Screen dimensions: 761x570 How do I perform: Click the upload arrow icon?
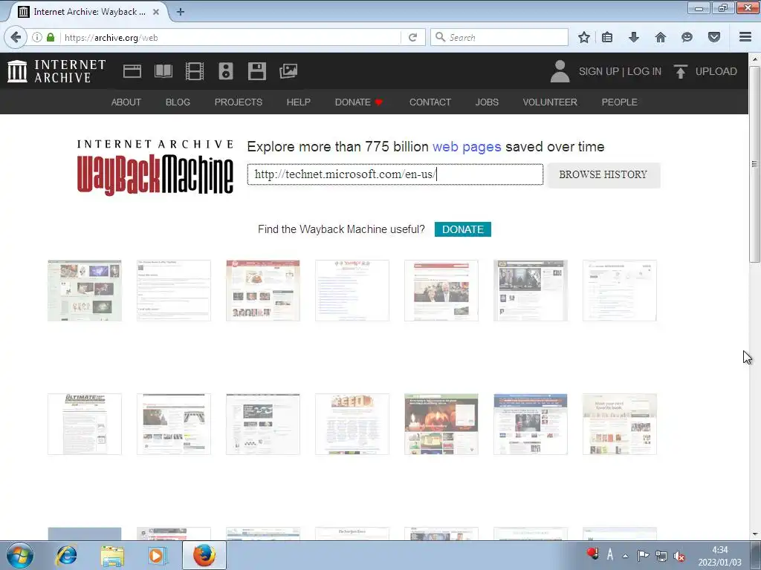click(681, 71)
